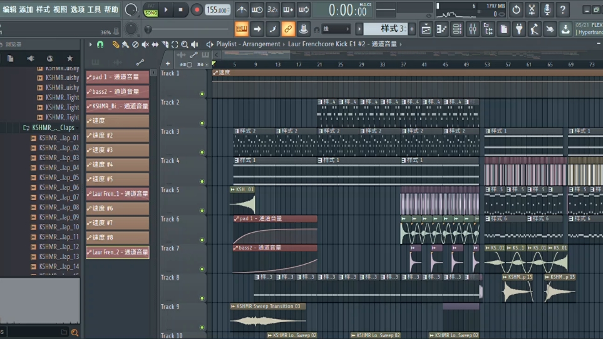Open the pattern selector showing 样式 3

pyautogui.click(x=386, y=29)
